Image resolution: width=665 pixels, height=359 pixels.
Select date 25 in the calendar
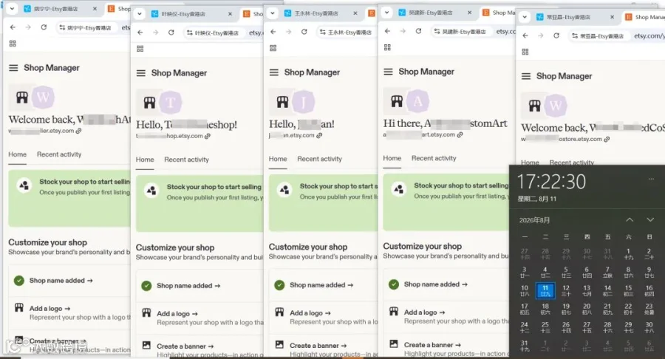tap(545, 327)
